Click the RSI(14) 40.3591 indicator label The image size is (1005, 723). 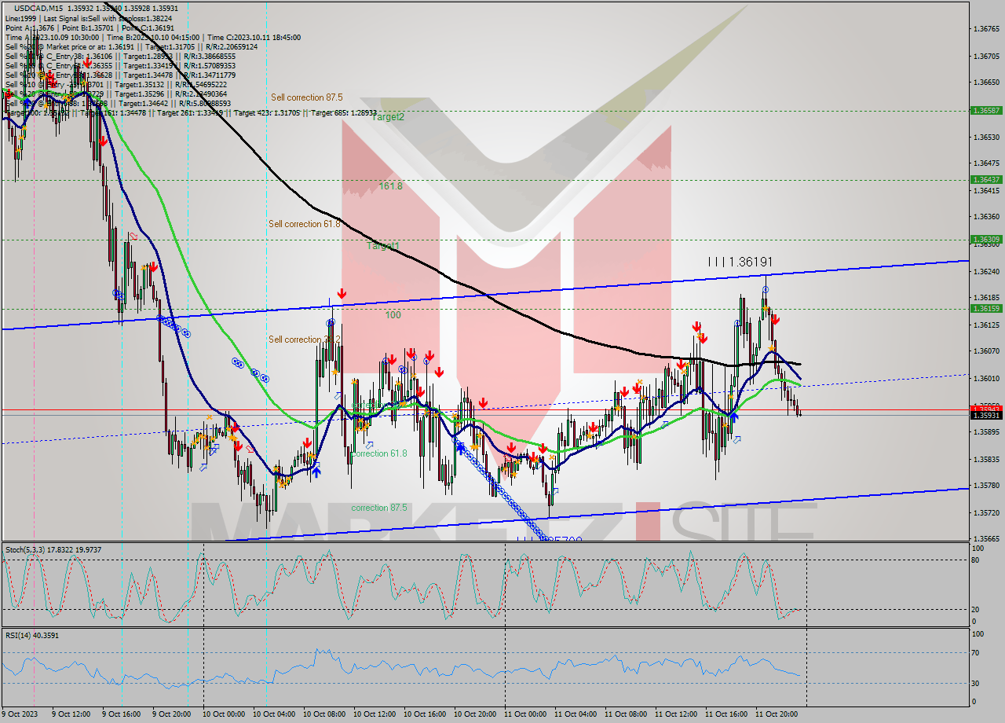point(32,635)
